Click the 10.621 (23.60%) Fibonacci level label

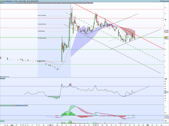point(42,15)
